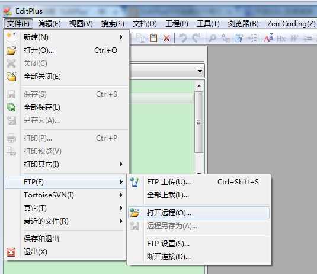Select 打开(O)... menu text

[x=39, y=50]
